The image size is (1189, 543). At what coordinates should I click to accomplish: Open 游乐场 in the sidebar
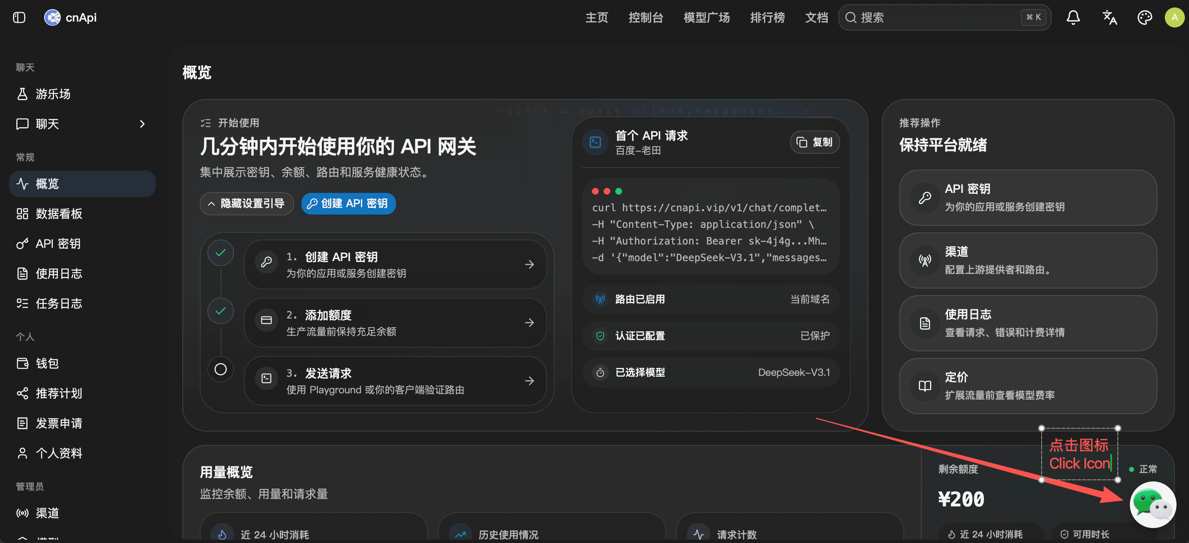click(x=82, y=94)
